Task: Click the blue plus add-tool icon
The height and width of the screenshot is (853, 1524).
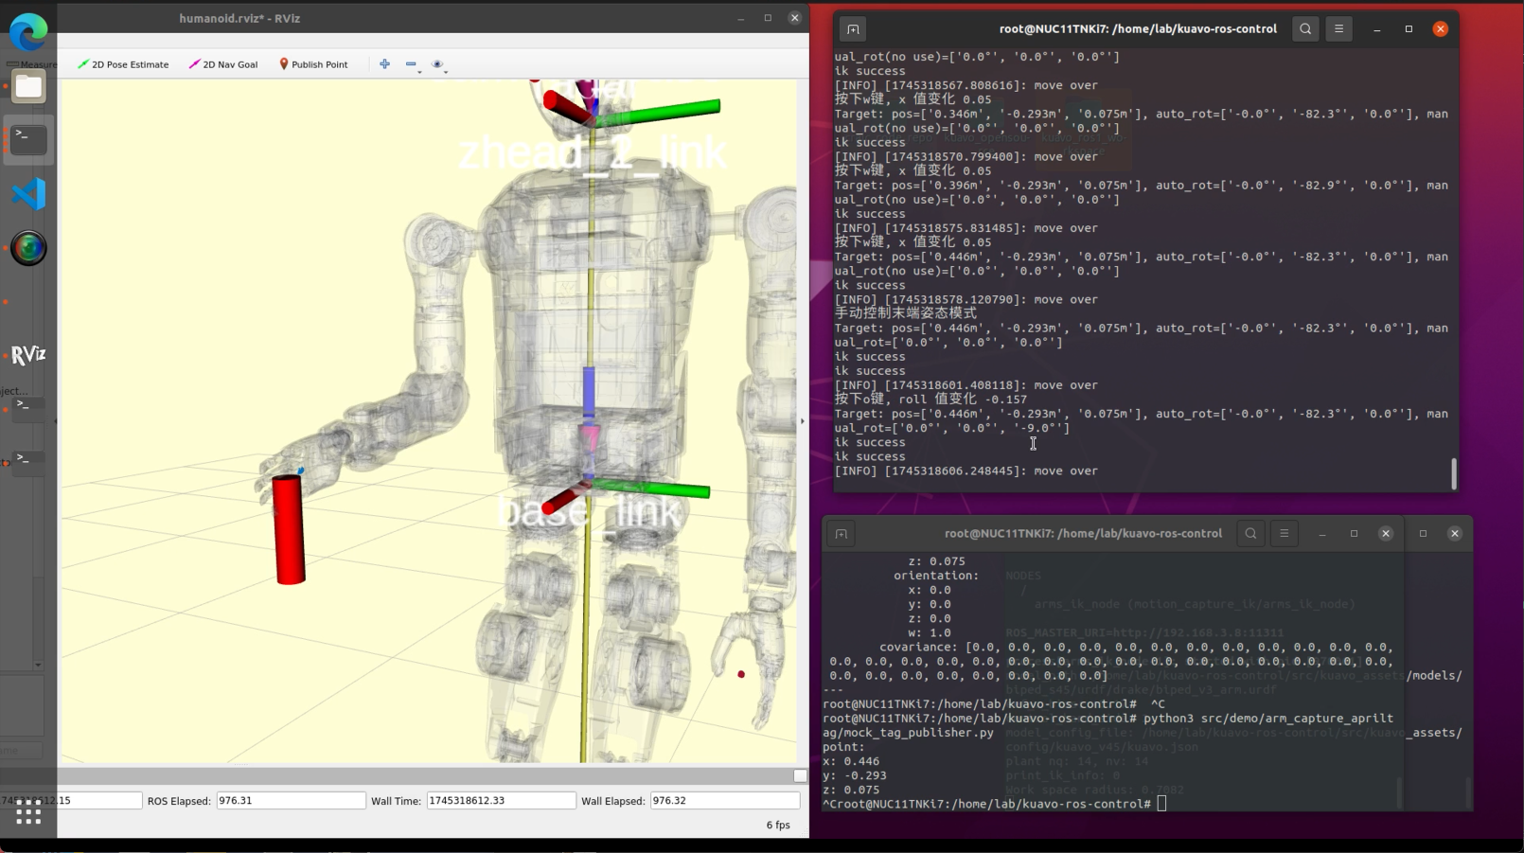Action: 384,64
